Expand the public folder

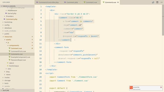pos(7,34)
